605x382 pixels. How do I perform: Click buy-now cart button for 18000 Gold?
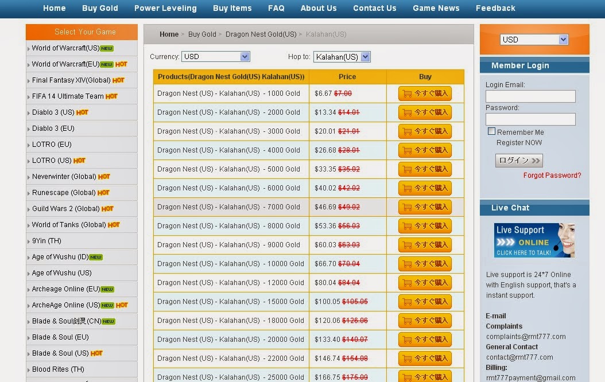point(425,320)
